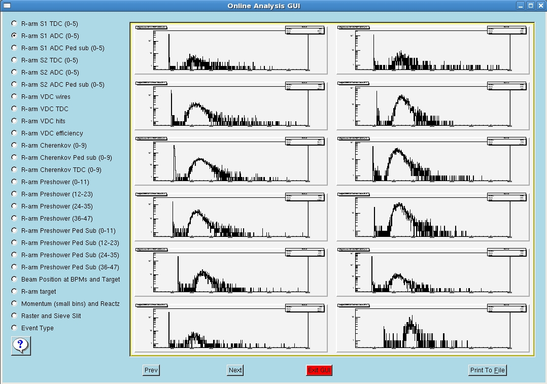
Task: Choose R-arm Preshower Ped Sub (24-35)
Action: coord(65,255)
